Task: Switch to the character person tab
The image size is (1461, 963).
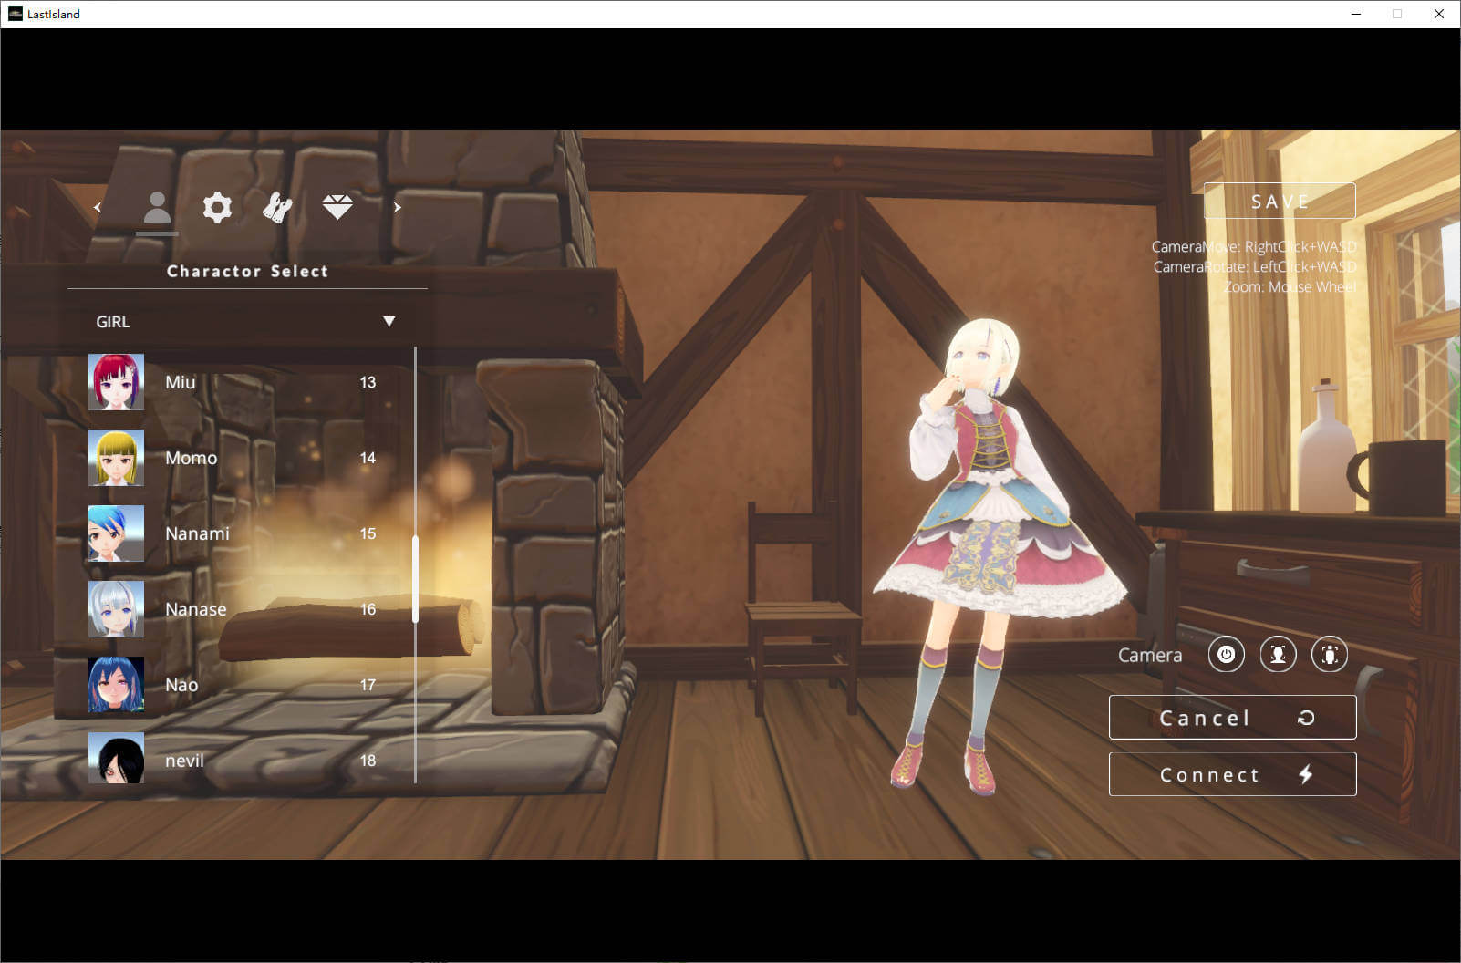Action: (157, 208)
